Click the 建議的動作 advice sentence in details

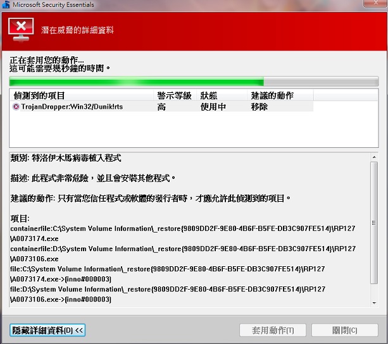pyautogui.click(x=151, y=198)
